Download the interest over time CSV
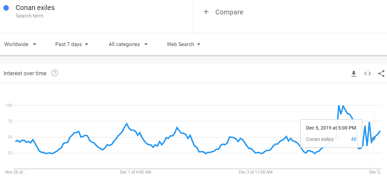387x178 pixels. (x=354, y=74)
